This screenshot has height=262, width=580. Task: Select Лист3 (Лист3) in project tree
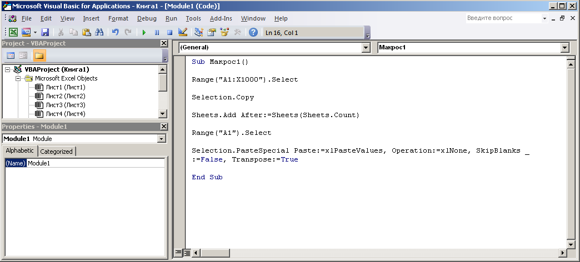66,105
